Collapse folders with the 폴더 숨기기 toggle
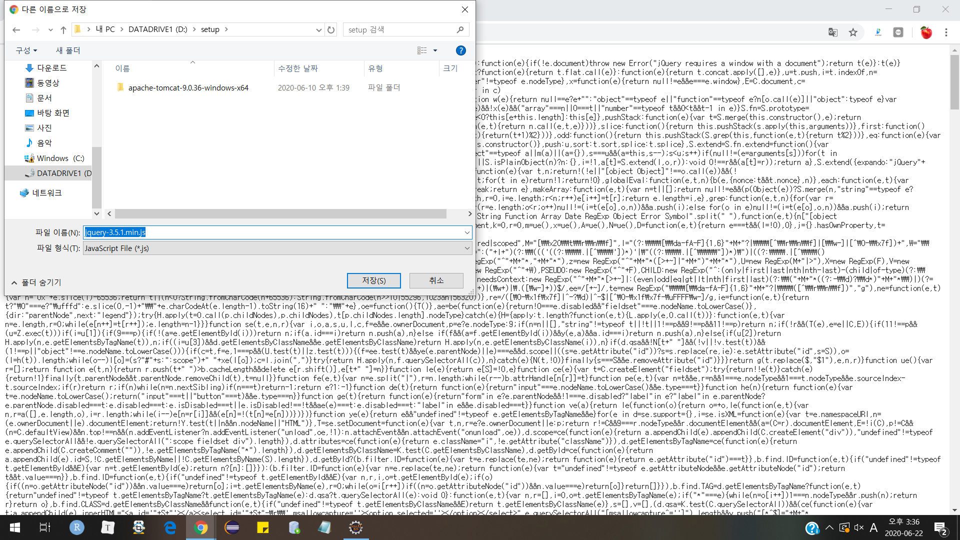The image size is (960, 540). (36, 282)
